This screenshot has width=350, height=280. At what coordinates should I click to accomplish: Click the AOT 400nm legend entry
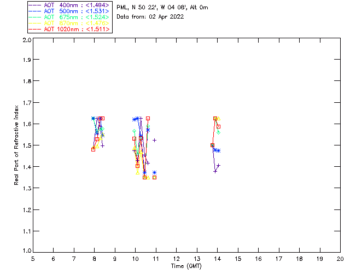[69, 5]
